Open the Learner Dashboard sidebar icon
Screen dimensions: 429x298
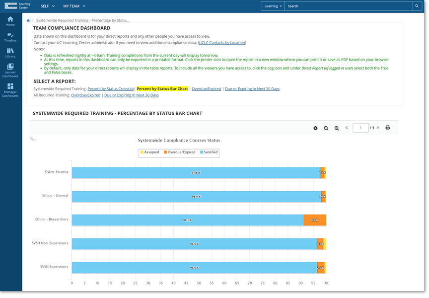click(10, 71)
